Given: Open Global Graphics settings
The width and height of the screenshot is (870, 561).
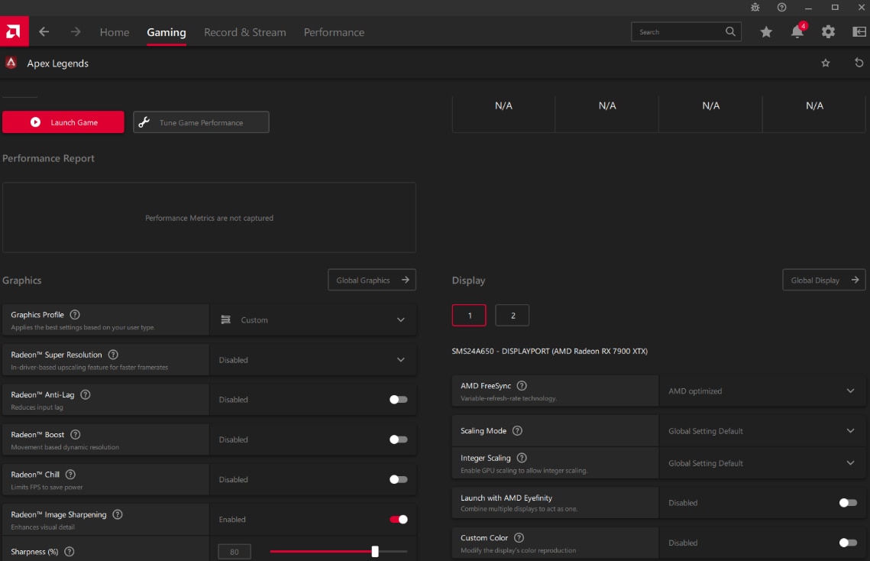Looking at the screenshot, I should pyautogui.click(x=372, y=280).
